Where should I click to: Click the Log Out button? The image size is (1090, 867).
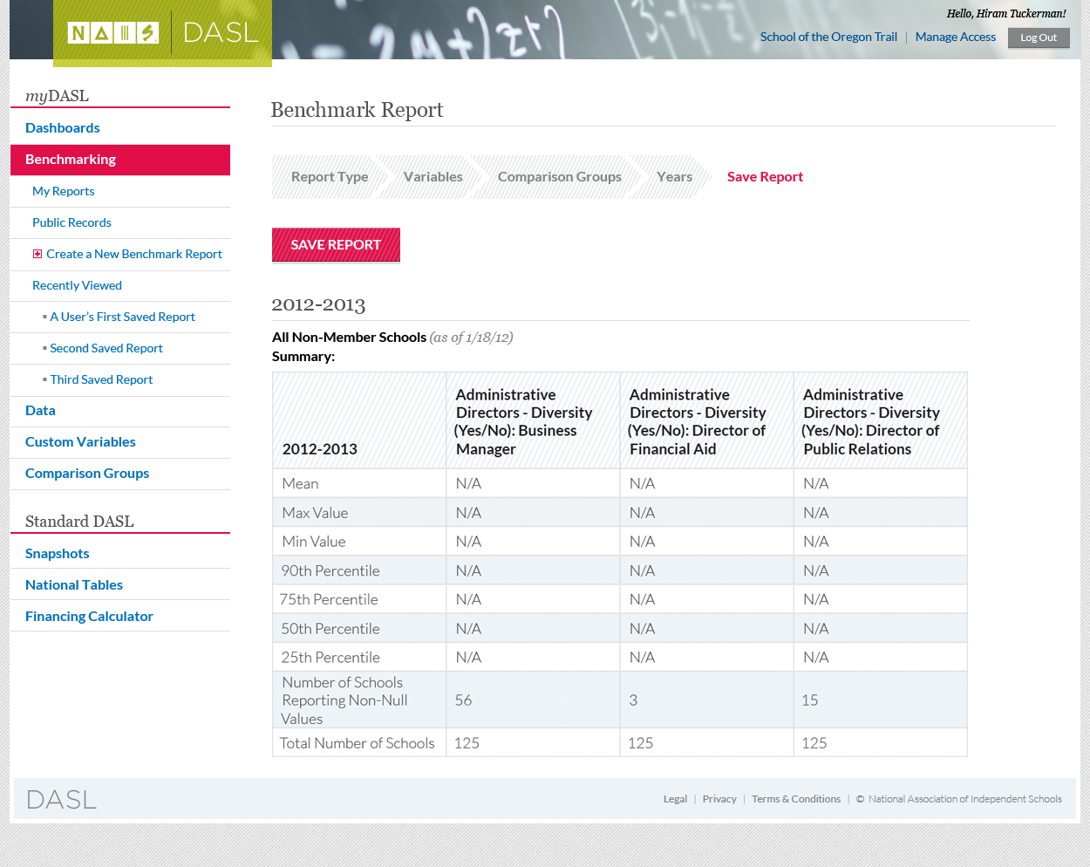coord(1039,38)
